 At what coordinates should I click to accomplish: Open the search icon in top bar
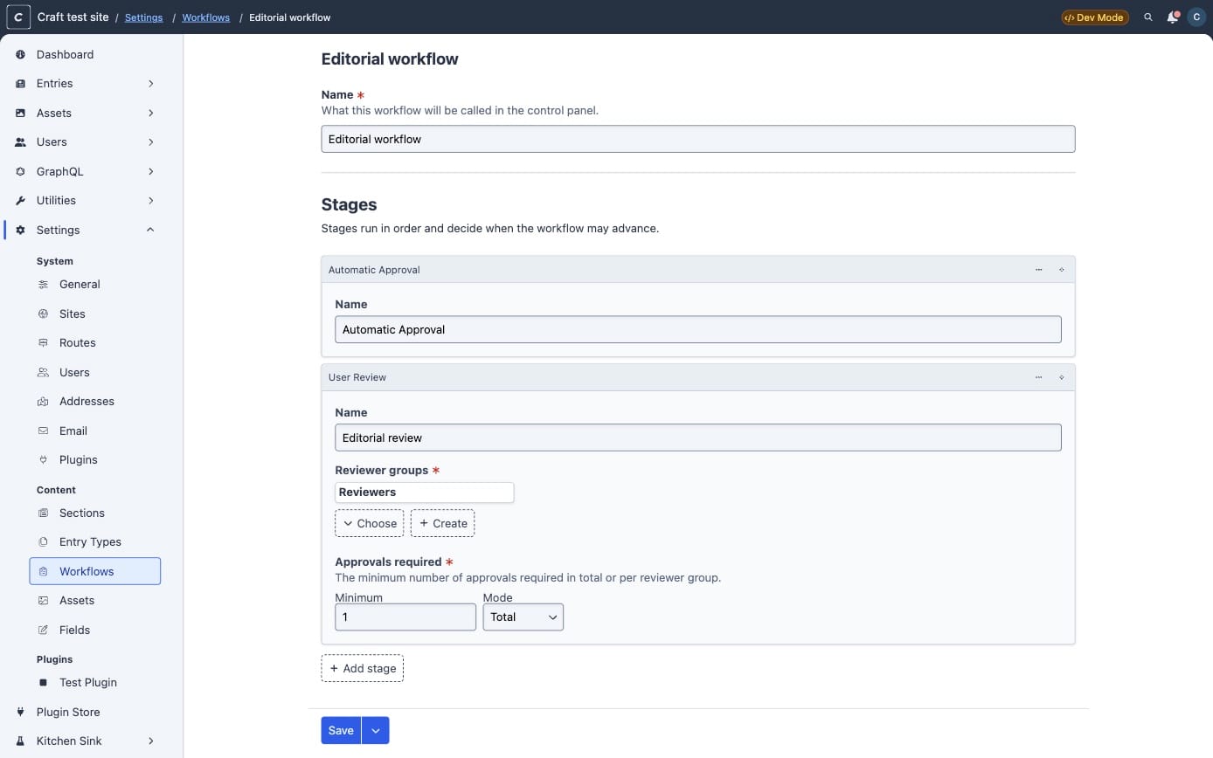click(1148, 17)
